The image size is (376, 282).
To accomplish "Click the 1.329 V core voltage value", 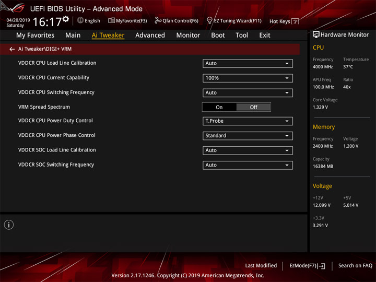I will (320, 107).
